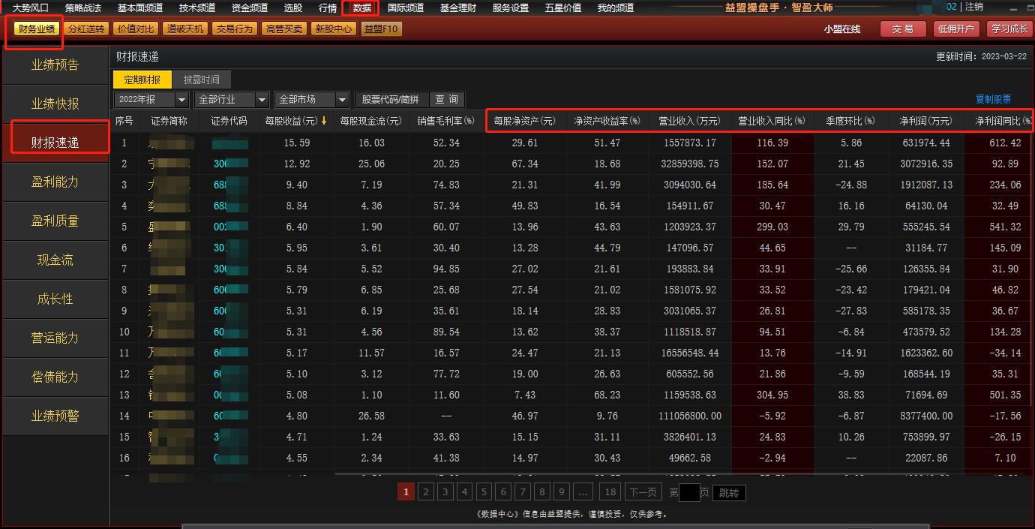Image resolution: width=1035 pixels, height=529 pixels.
Task: Open the 交易行为 analysis panel
Action: click(234, 28)
